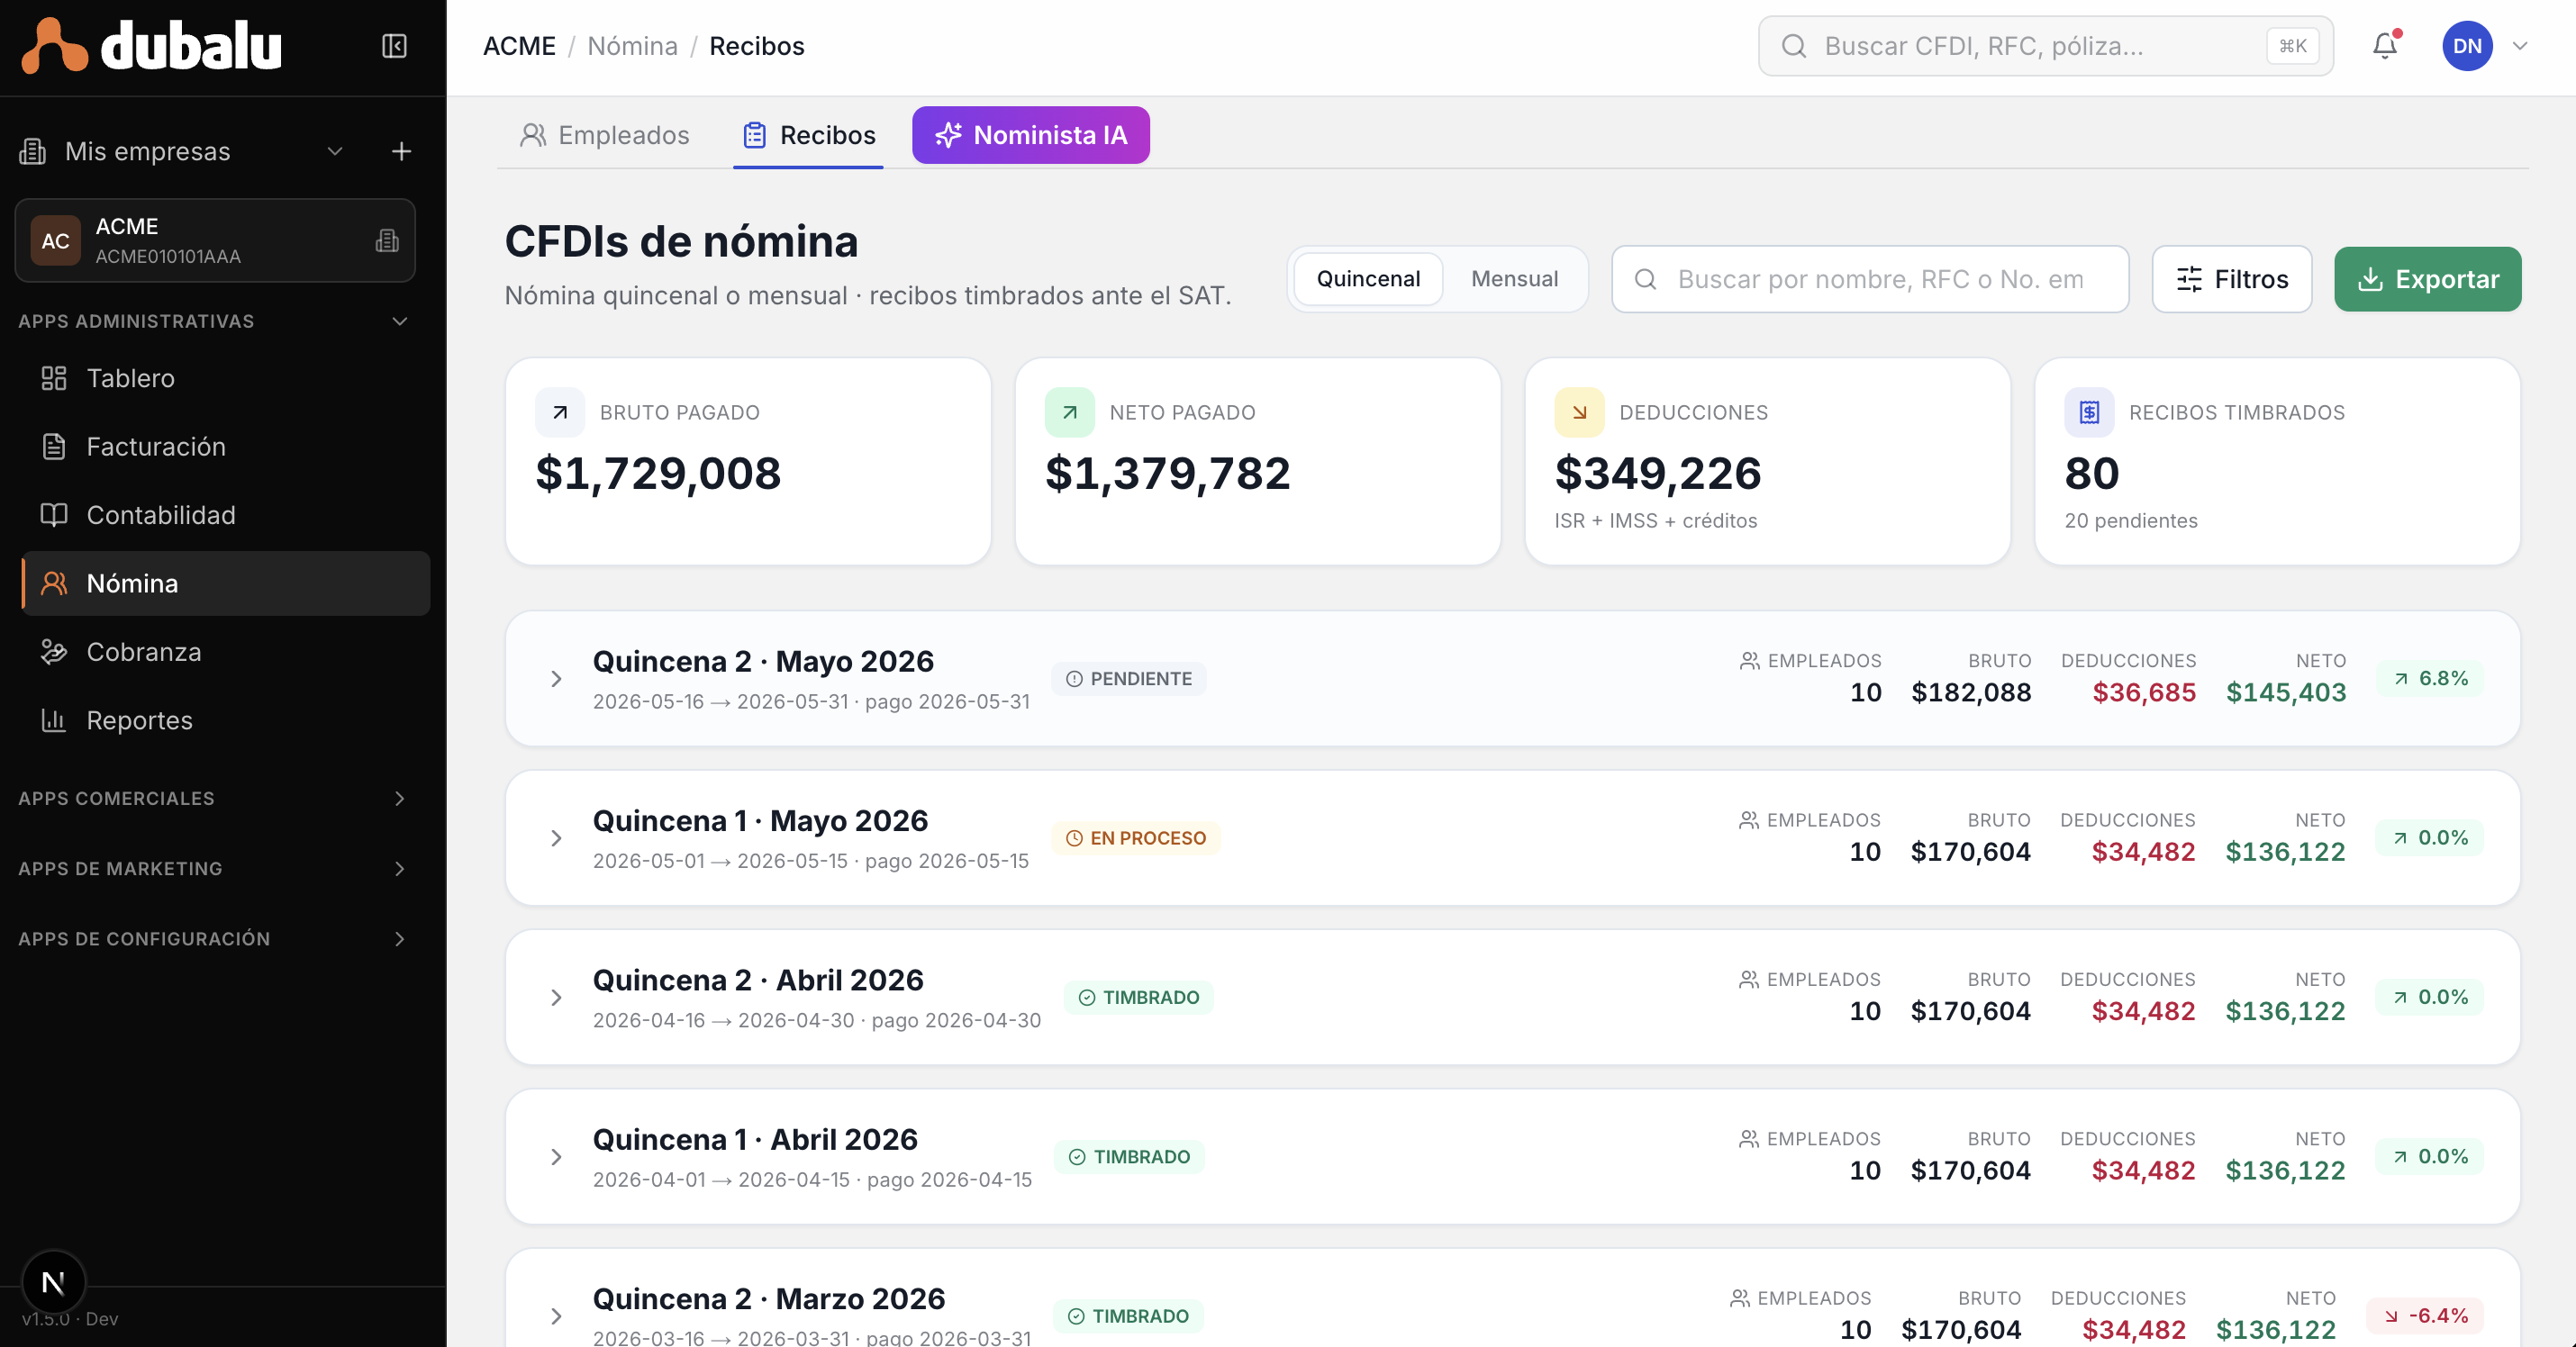Select the ACME company card

[215, 240]
